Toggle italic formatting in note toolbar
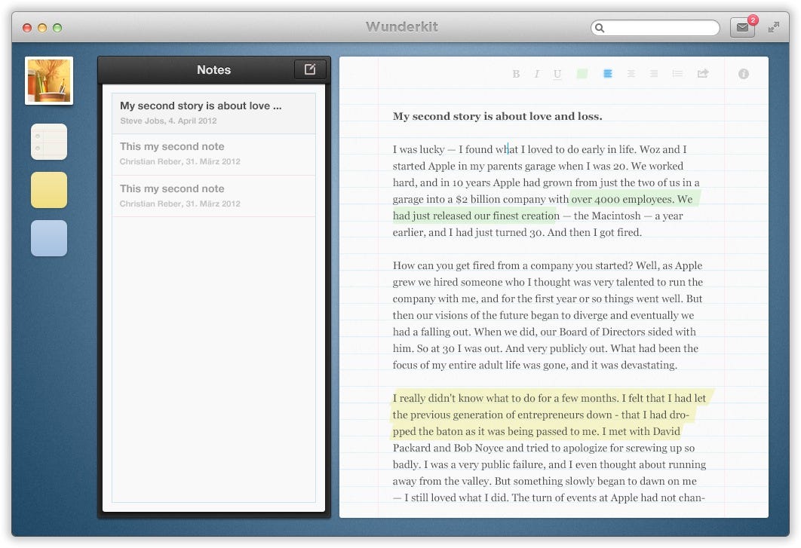Viewport: 801px width, 548px height. point(536,74)
